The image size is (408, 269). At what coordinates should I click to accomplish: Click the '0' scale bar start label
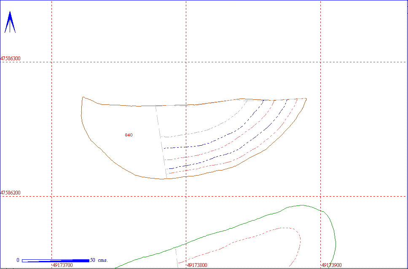18,260
